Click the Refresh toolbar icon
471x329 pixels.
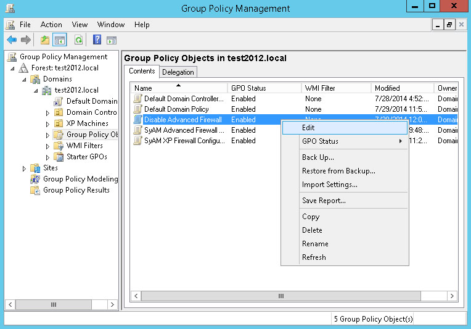[x=78, y=40]
